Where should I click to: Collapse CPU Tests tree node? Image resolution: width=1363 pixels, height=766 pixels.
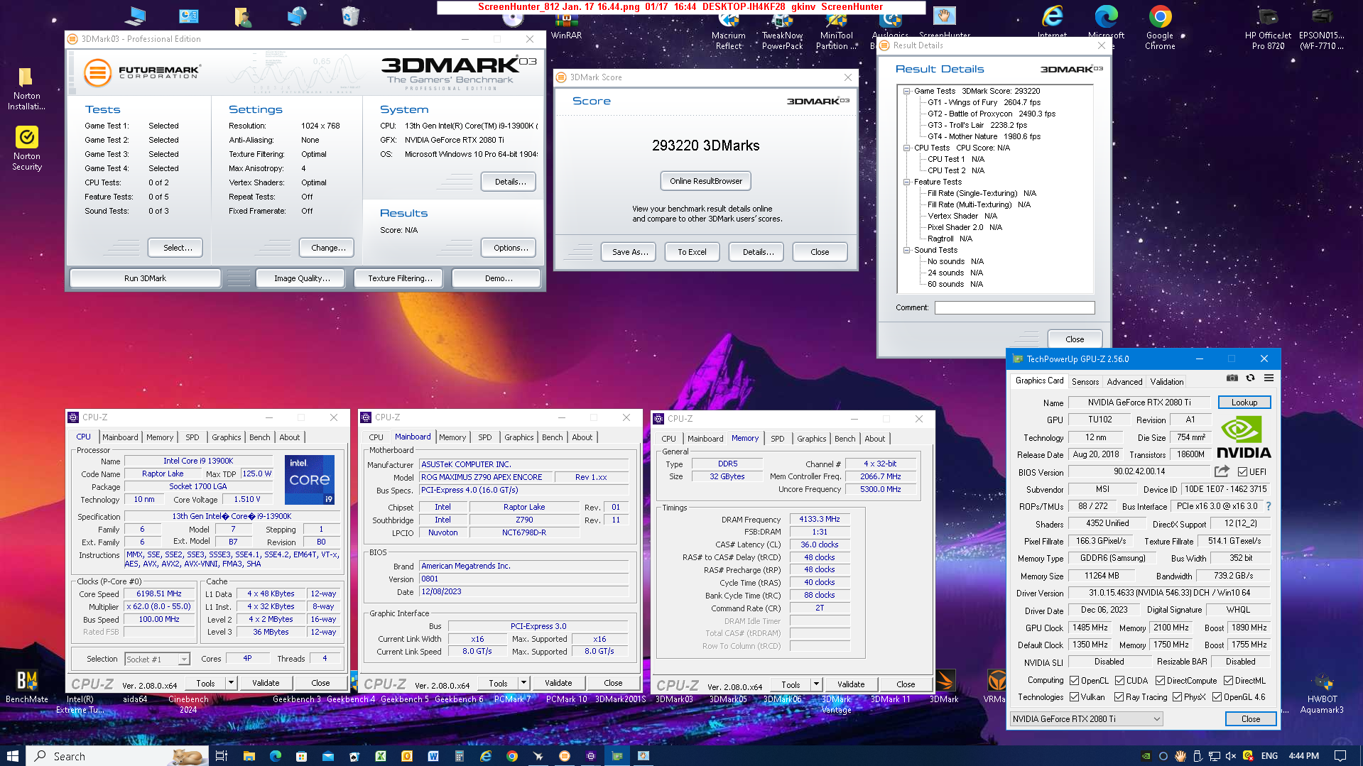tap(906, 148)
